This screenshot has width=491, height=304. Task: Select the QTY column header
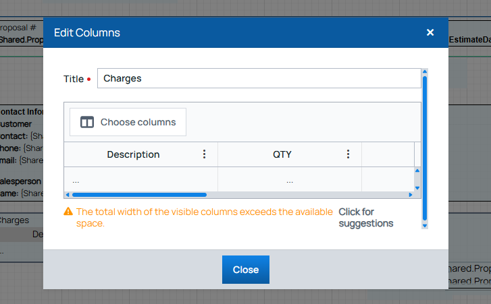point(282,154)
